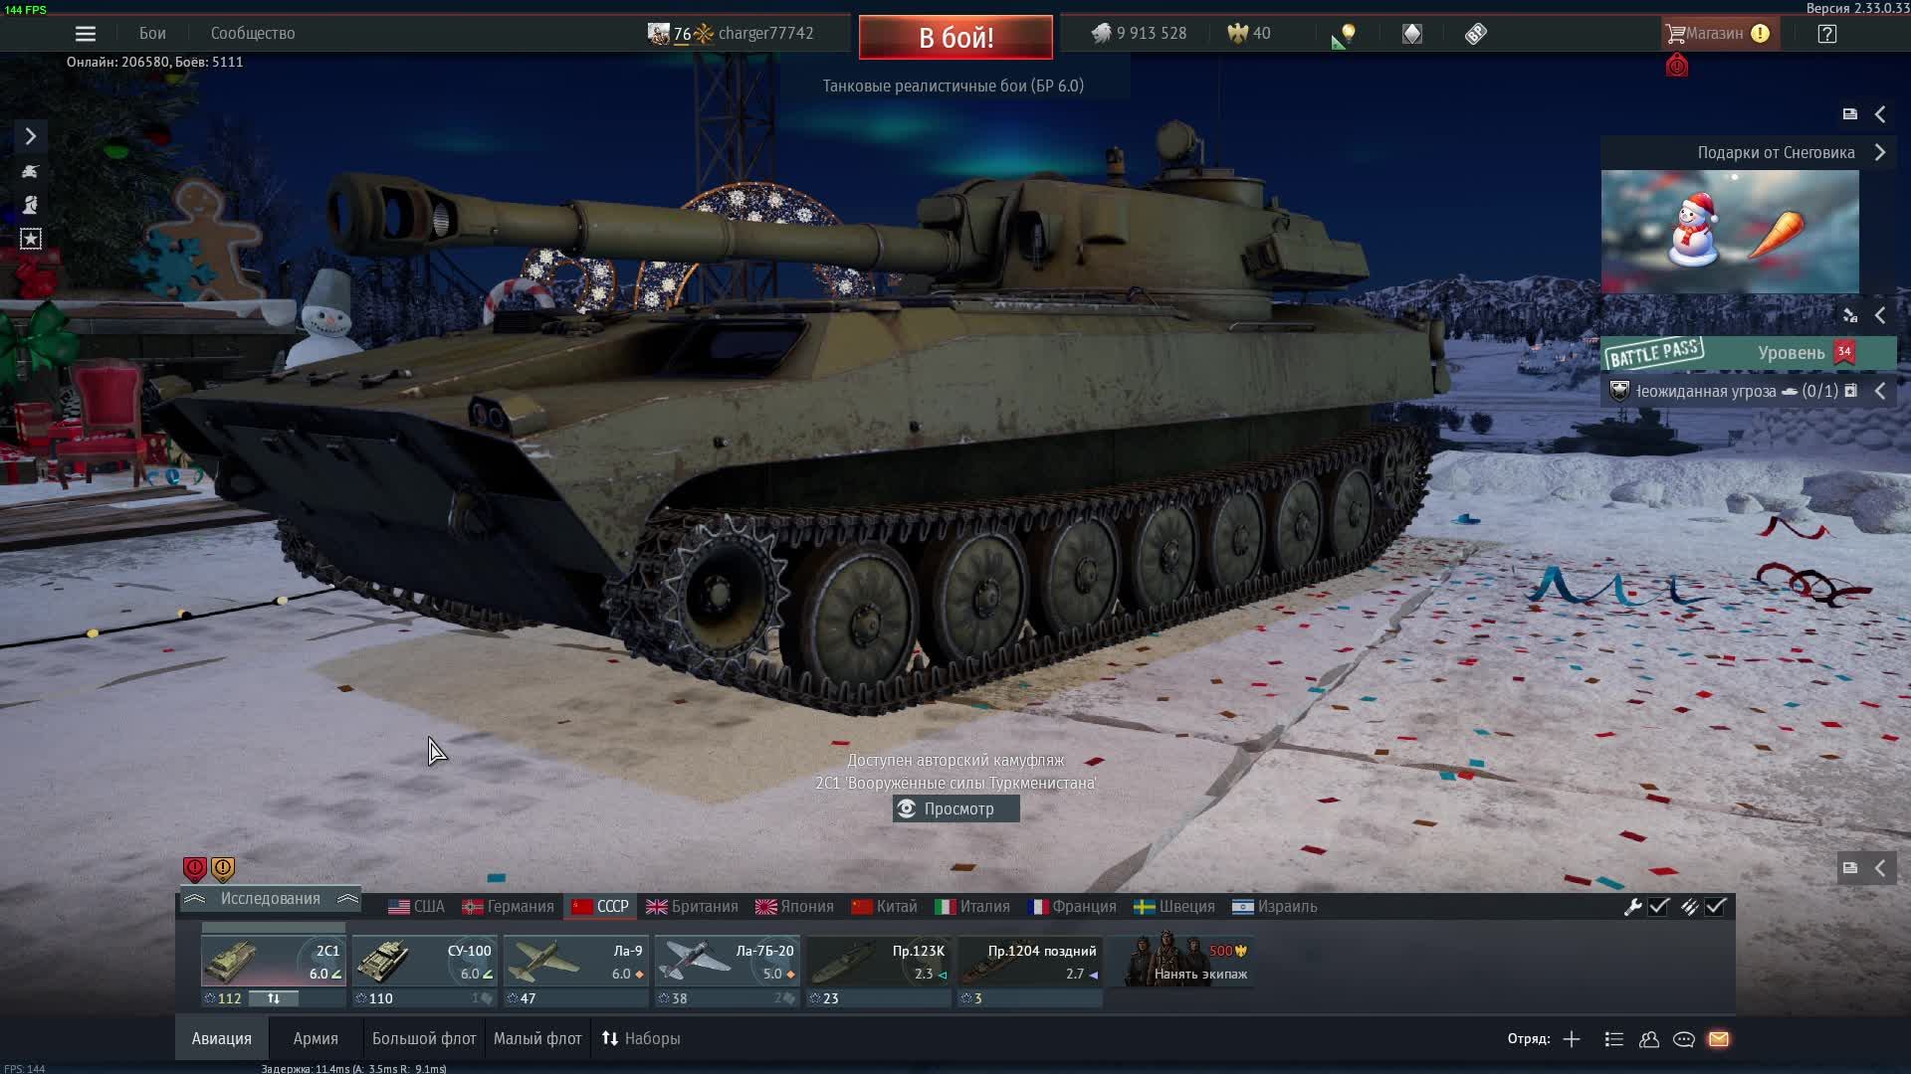1911x1074 pixels.
Task: Expand Подарки от Снеговика arrow
Action: 1880,153
